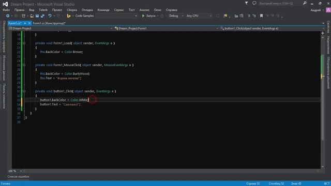
Task: Click the Visual Studio logo icon
Action: coord(5,4)
